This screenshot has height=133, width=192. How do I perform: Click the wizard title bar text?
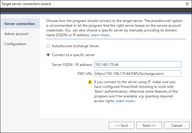(26, 4)
